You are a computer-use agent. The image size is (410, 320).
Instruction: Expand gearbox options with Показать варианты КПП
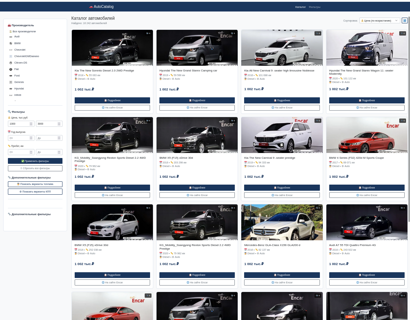(x=35, y=192)
